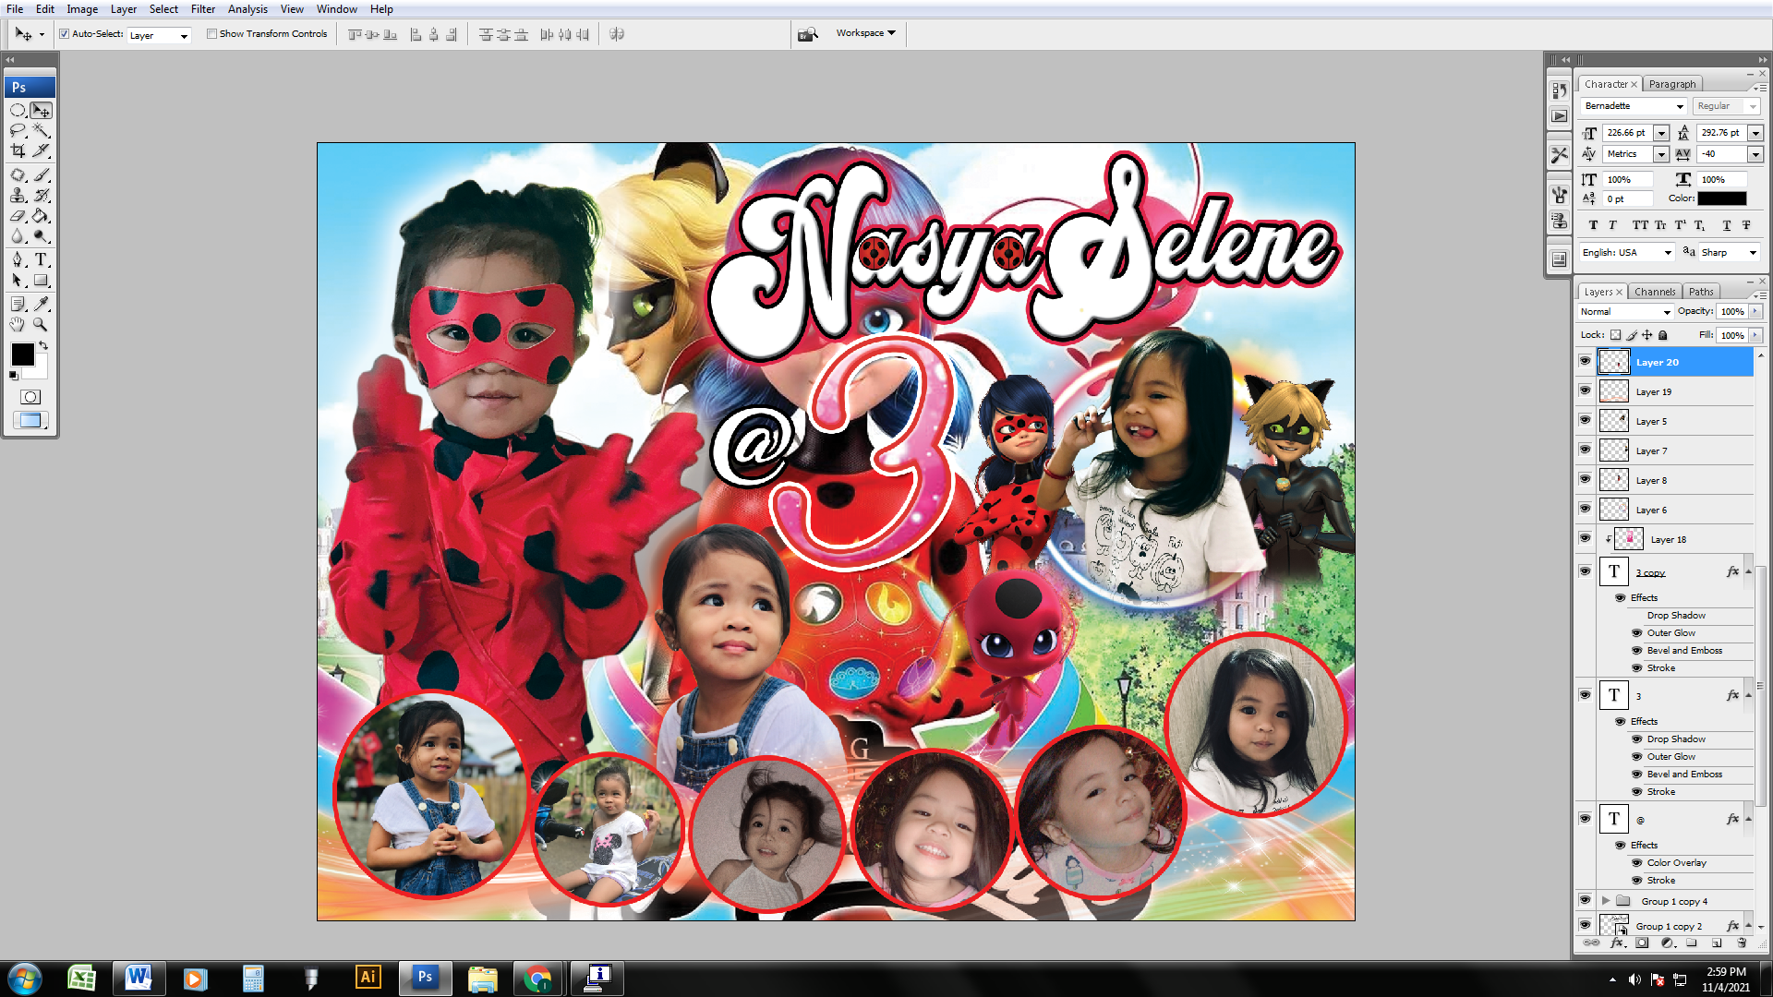Screen dimensions: 1773x997
Task: Click the Delete layer trash icon
Action: point(1742,943)
